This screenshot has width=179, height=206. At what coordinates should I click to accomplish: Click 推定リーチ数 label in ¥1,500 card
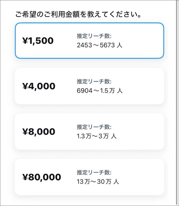94,36
